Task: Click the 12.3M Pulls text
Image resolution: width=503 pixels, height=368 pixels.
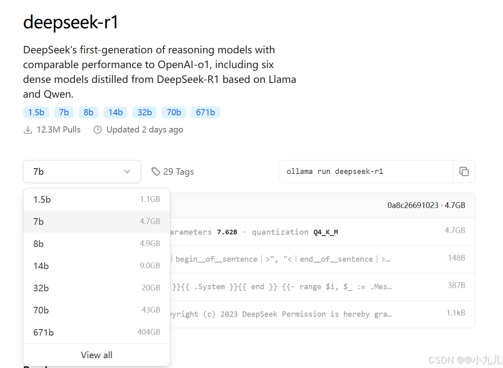Action: pyautogui.click(x=59, y=130)
